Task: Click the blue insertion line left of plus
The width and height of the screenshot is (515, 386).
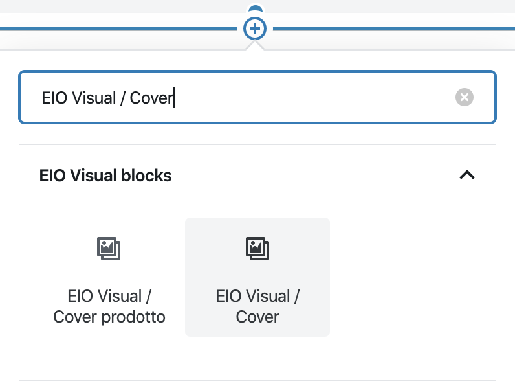Action: (x=118, y=29)
